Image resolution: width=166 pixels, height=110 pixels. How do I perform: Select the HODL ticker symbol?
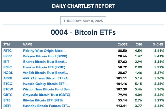[8, 73]
